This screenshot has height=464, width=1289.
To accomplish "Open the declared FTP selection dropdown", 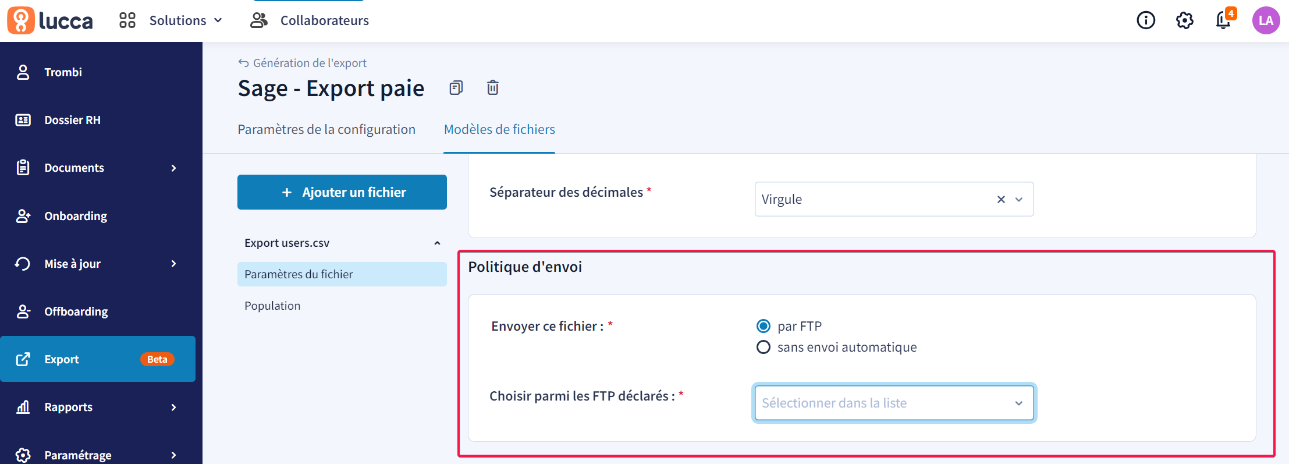I will (894, 403).
